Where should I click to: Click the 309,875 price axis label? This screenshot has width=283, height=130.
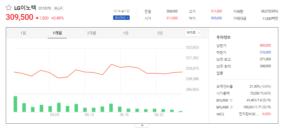192,69
